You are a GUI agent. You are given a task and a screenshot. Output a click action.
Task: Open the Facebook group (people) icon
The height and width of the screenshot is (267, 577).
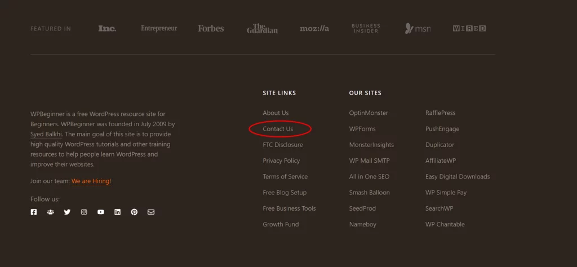(x=50, y=212)
